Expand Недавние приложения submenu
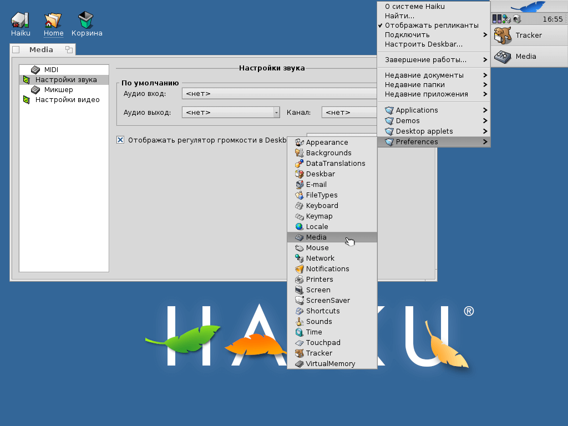This screenshot has height=426, width=568. click(x=434, y=94)
